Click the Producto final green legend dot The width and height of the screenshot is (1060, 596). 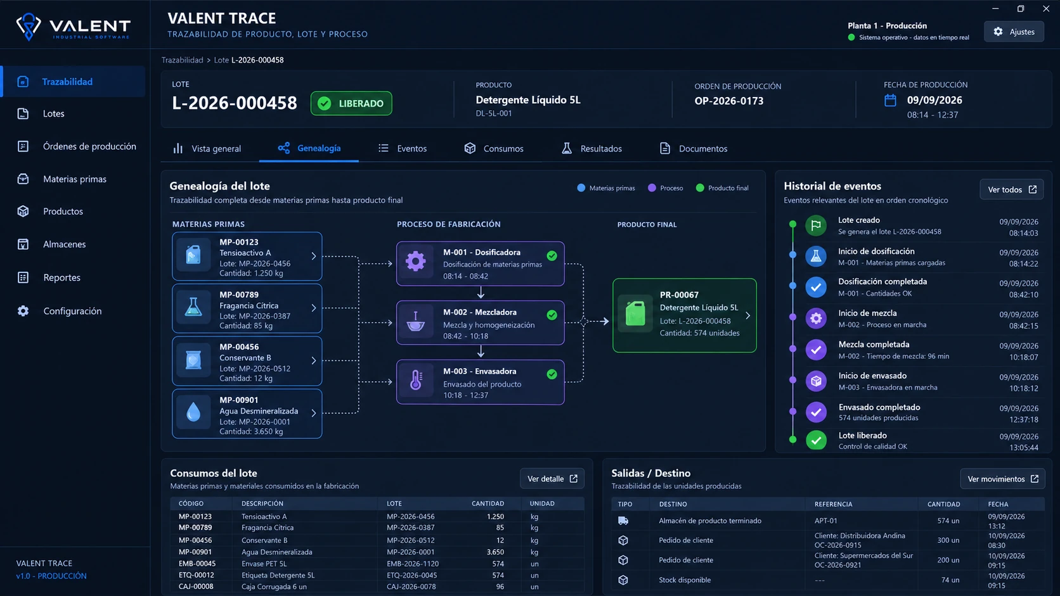(x=700, y=188)
